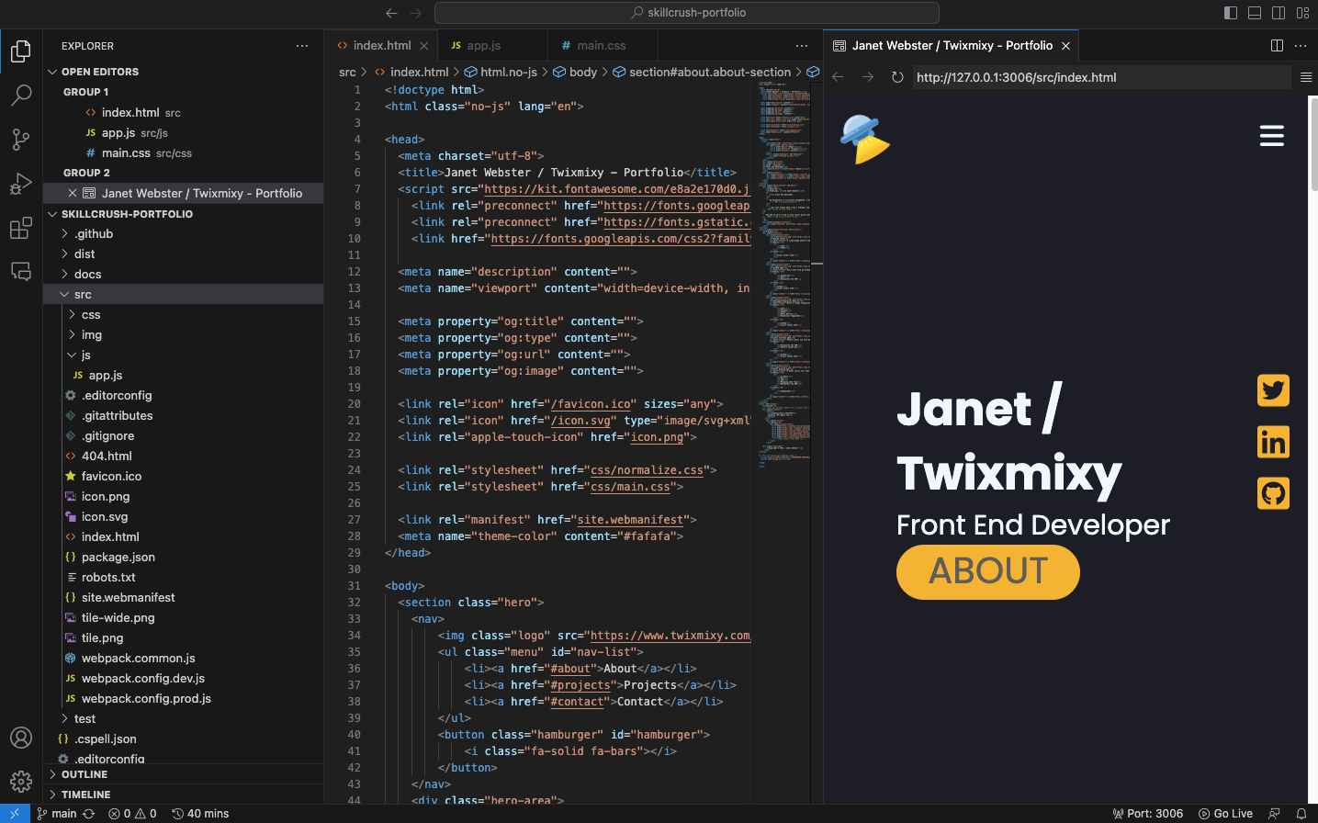Click the skillcrush-portfolio command center search
Viewport: 1318px width, 823px height.
pyautogui.click(x=687, y=13)
